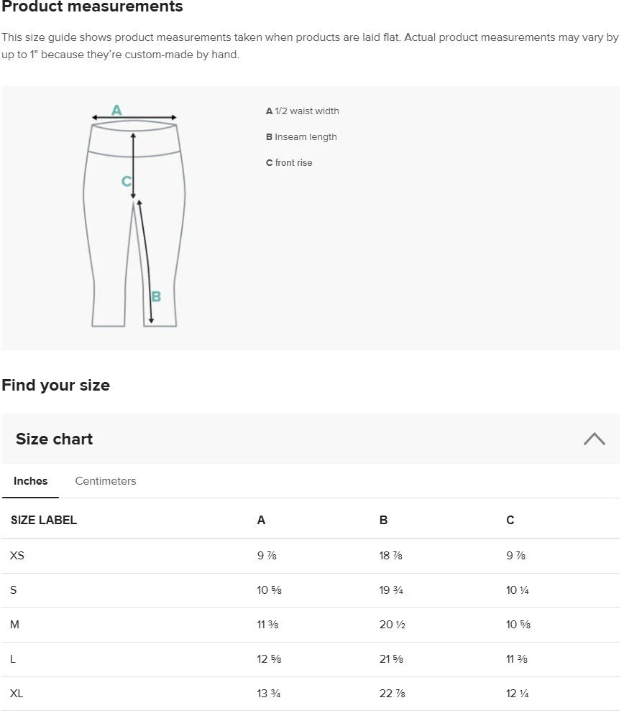The height and width of the screenshot is (713, 624).
Task: Collapse the Size chart with the chevron arrow
Action: [594, 439]
